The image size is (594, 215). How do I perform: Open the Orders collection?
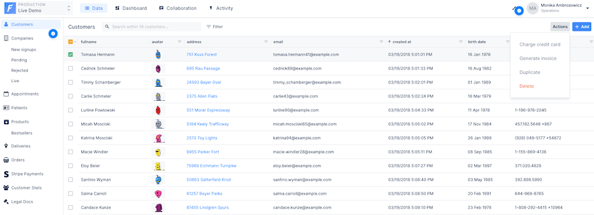(x=18, y=160)
